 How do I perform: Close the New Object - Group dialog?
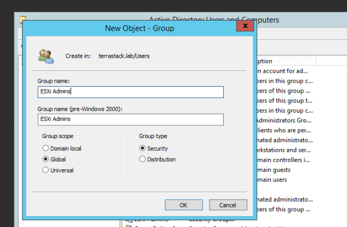pyautogui.click(x=245, y=26)
